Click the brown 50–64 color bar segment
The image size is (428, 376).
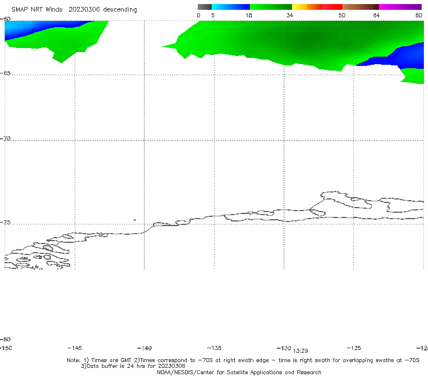tap(360, 7)
